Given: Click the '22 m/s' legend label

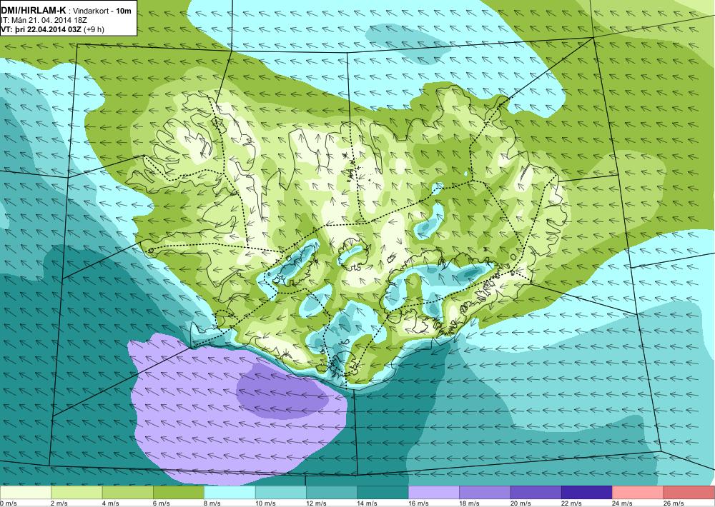Looking at the screenshot, I should (x=572, y=503).
